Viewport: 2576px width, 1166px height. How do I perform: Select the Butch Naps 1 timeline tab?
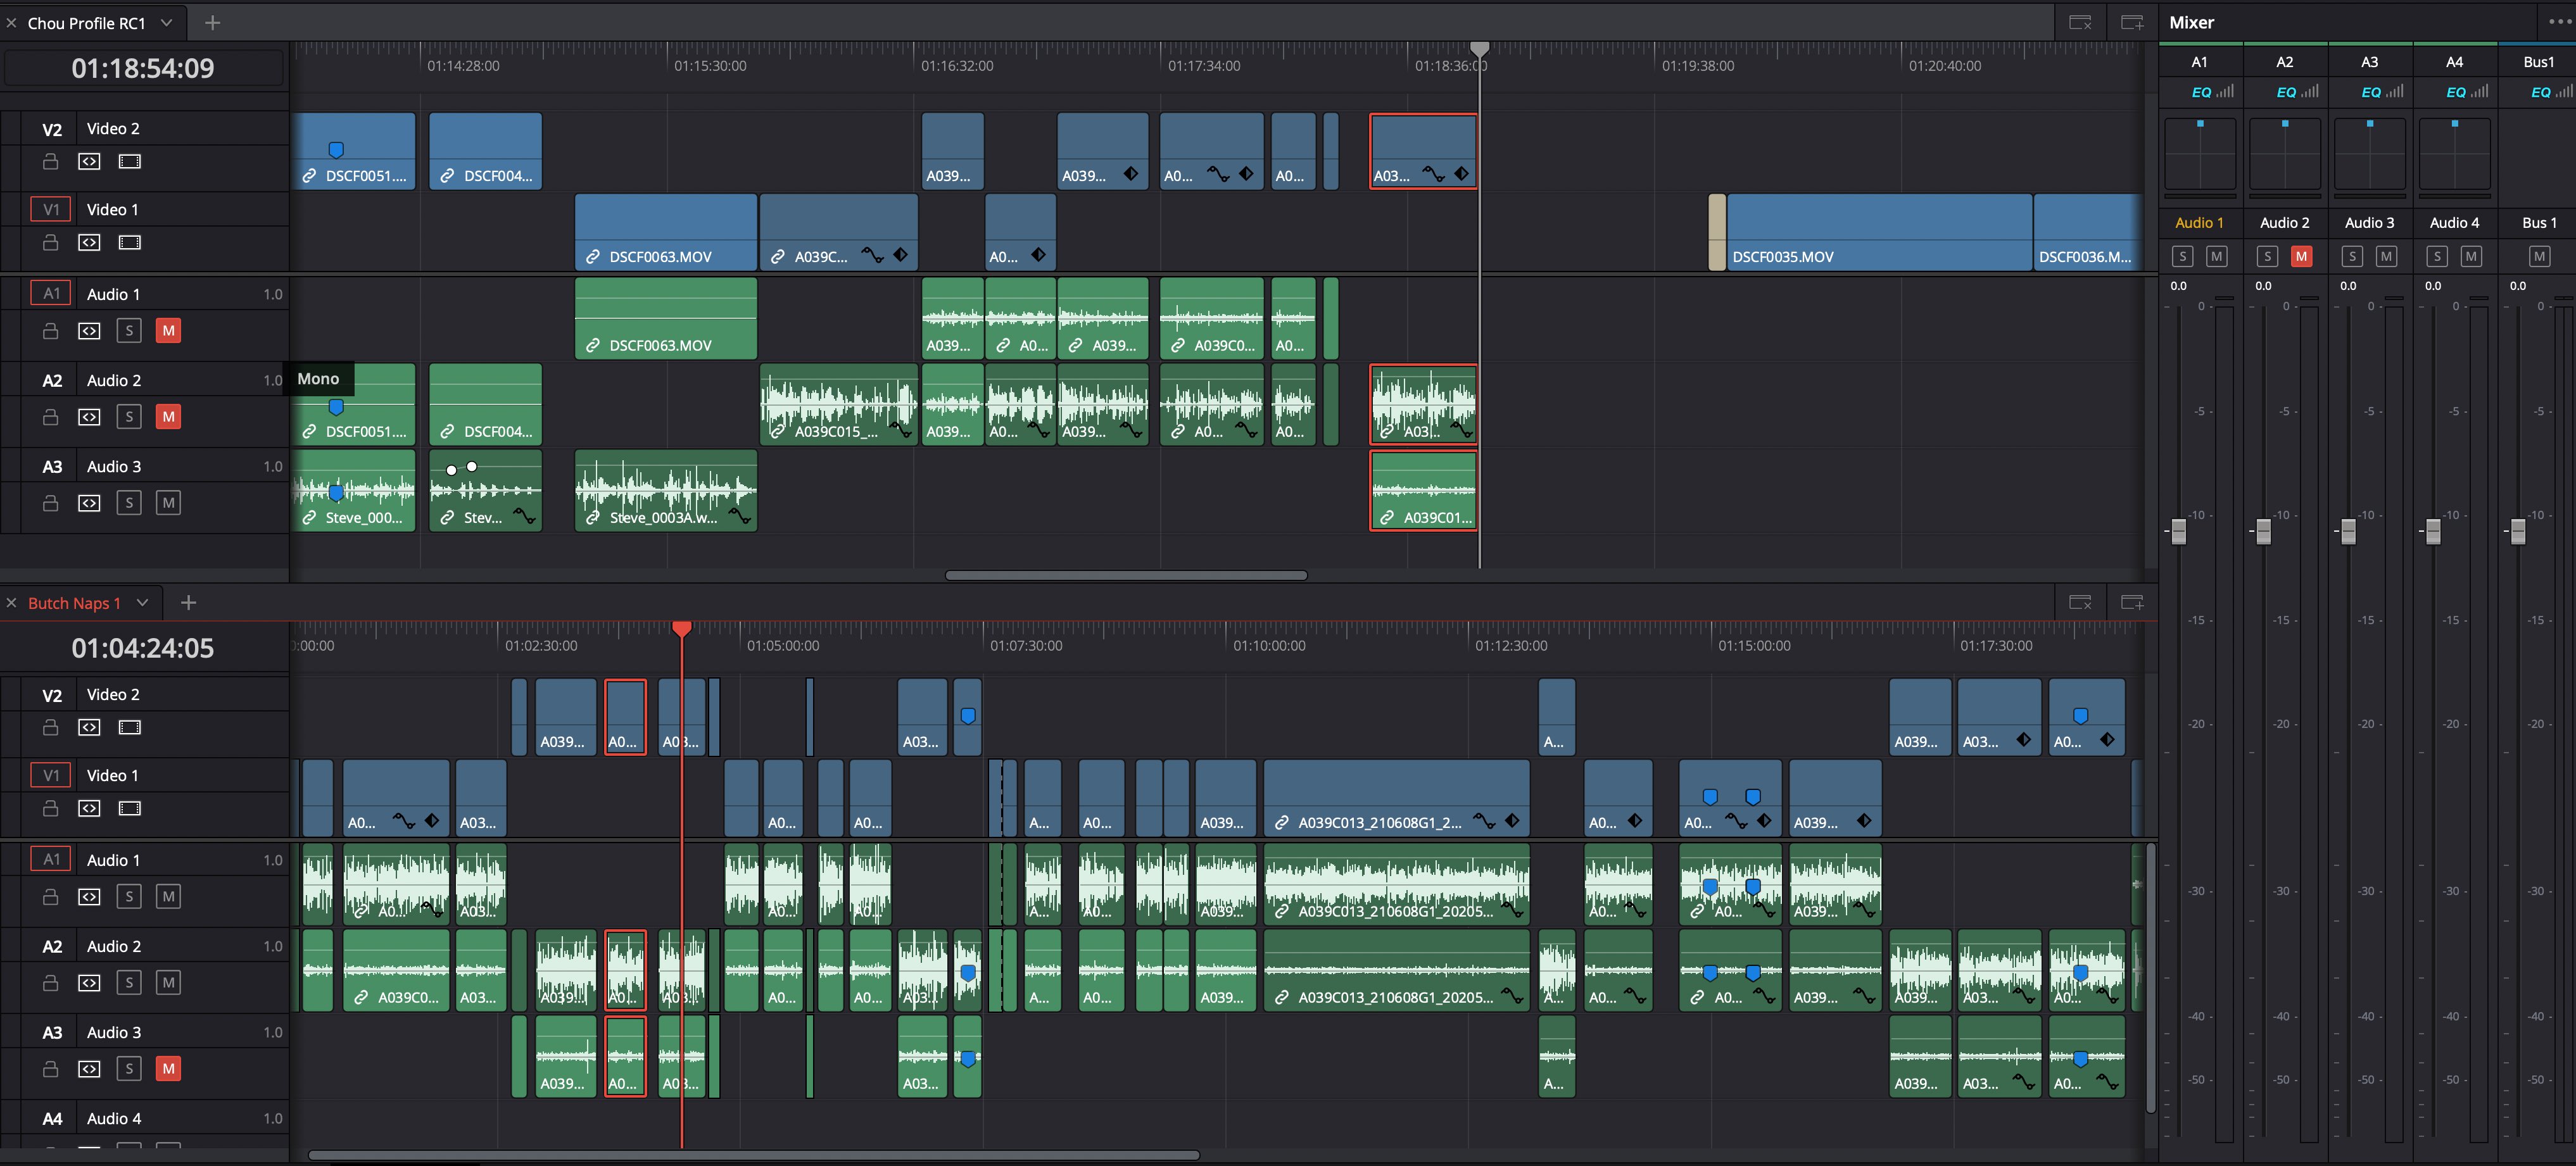tap(74, 603)
